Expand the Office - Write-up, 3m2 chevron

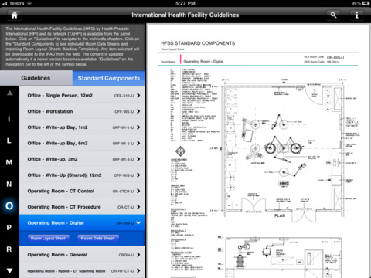click(x=138, y=159)
